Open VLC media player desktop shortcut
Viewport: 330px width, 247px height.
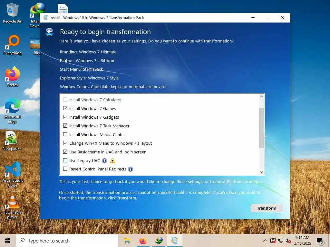pyautogui.click(x=13, y=207)
